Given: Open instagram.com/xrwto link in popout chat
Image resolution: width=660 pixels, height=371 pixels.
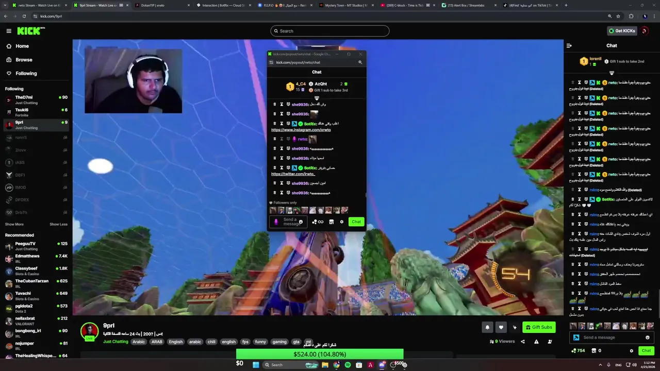Looking at the screenshot, I should [x=301, y=130].
